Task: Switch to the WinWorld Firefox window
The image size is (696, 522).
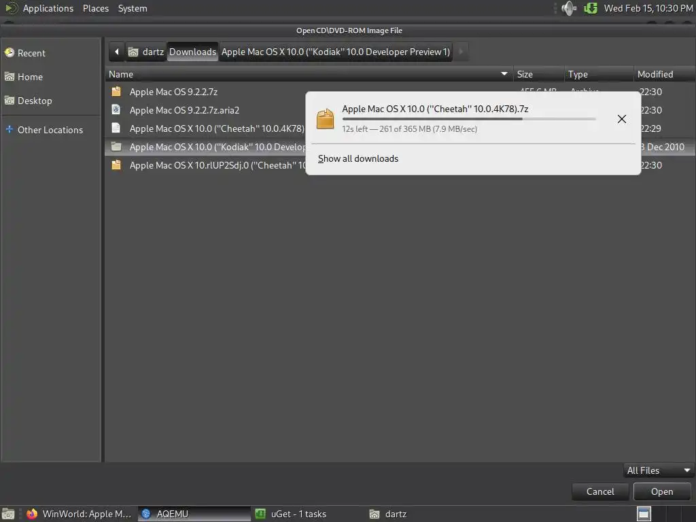Action: point(79,514)
